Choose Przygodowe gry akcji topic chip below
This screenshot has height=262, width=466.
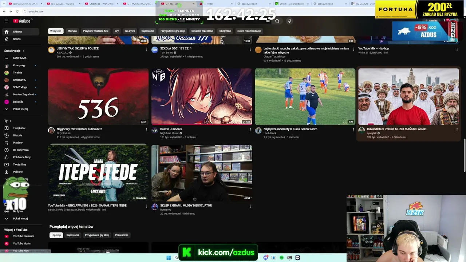[97, 235]
